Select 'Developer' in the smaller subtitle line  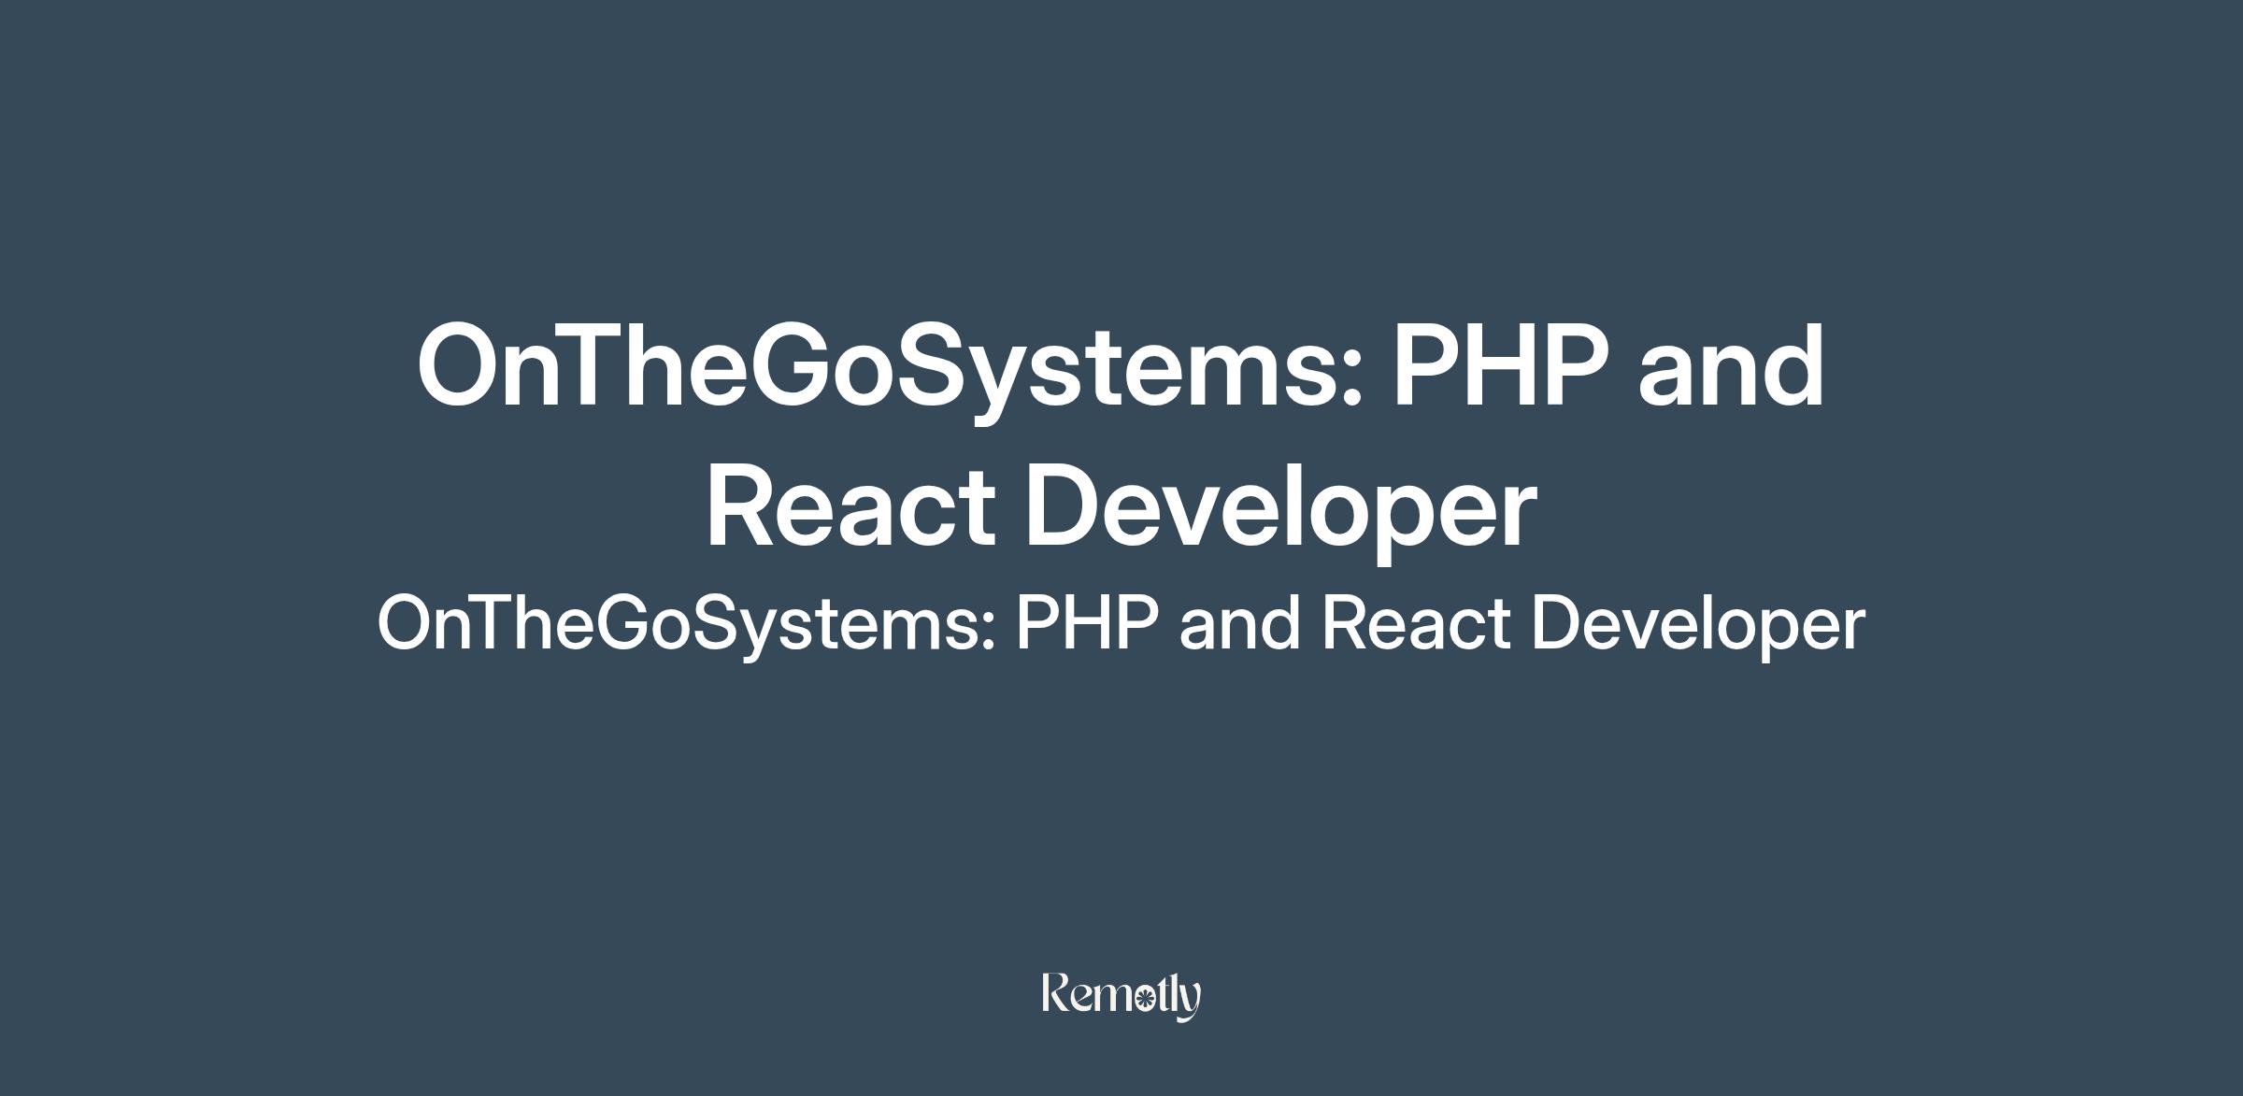pos(1697,624)
